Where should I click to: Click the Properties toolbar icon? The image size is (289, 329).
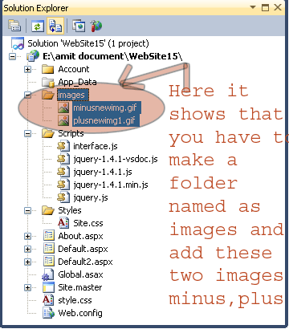pyautogui.click(x=14, y=26)
